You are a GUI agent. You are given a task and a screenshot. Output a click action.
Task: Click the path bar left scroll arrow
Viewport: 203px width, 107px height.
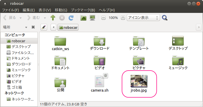point(53,27)
